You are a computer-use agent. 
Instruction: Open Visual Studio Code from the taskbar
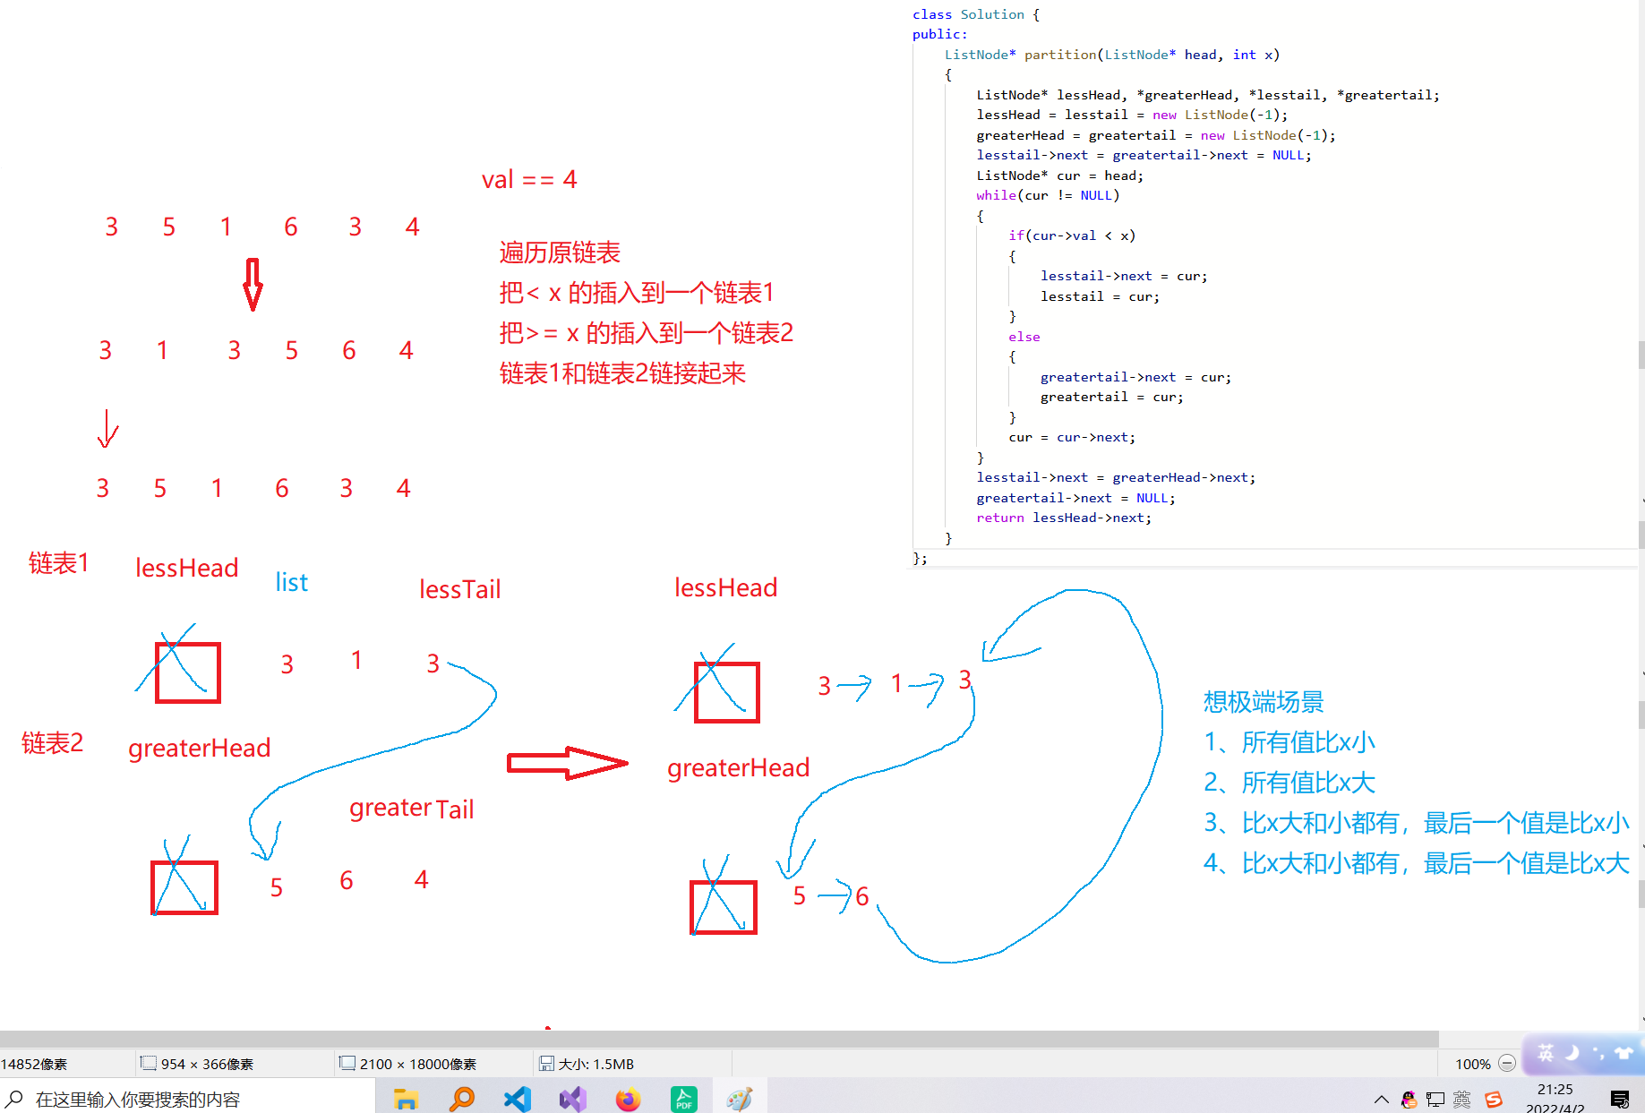517,1098
